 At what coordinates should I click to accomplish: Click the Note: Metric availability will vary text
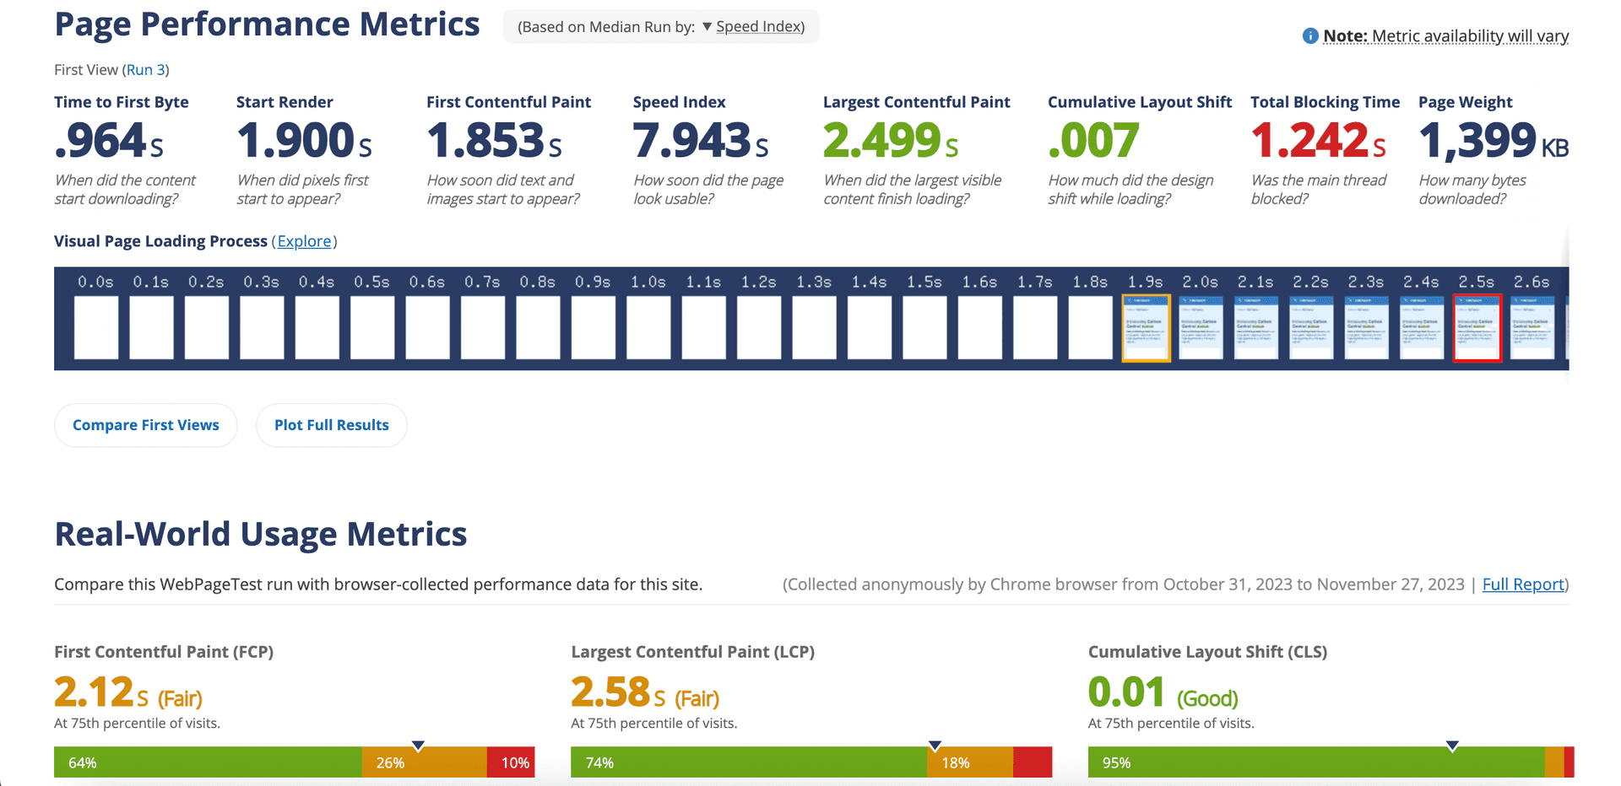[1445, 36]
